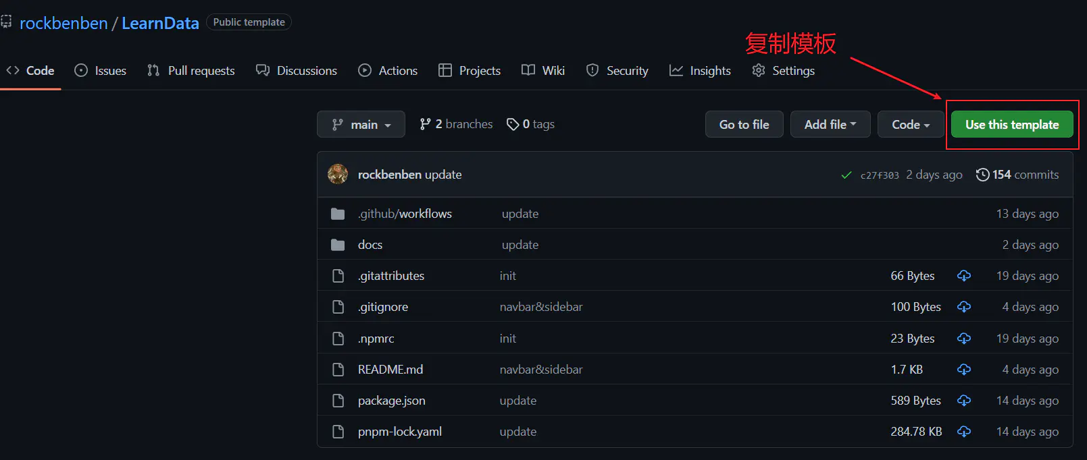Image resolution: width=1087 pixels, height=460 pixels.
Task: Switch to the Settings tab
Action: [x=783, y=70]
